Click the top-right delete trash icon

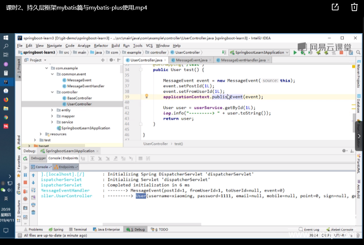pyautogui.click(x=354, y=7)
